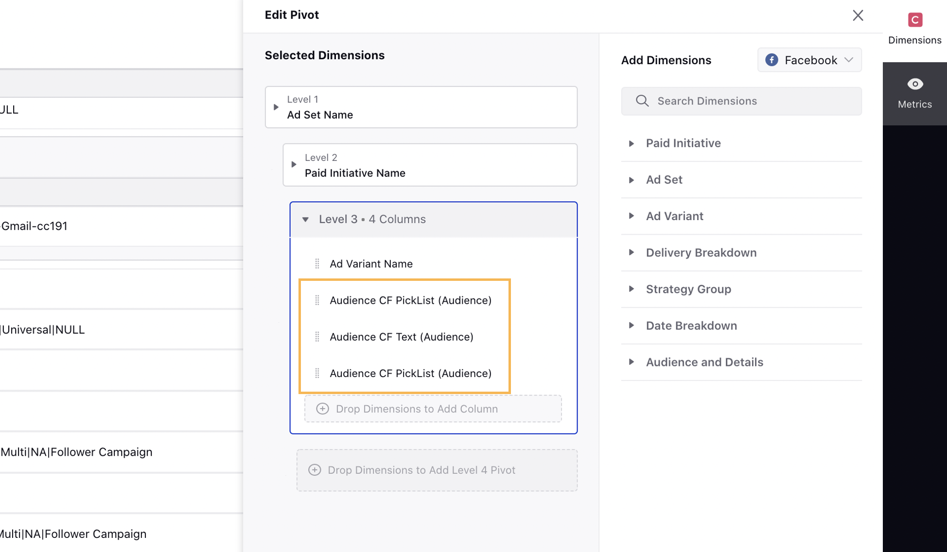Expand the Delivery Breakdown dimension group
Image resolution: width=947 pixels, height=552 pixels.
click(x=633, y=252)
